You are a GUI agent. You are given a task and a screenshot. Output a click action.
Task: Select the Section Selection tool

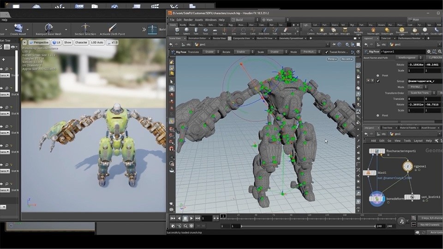pos(85,28)
